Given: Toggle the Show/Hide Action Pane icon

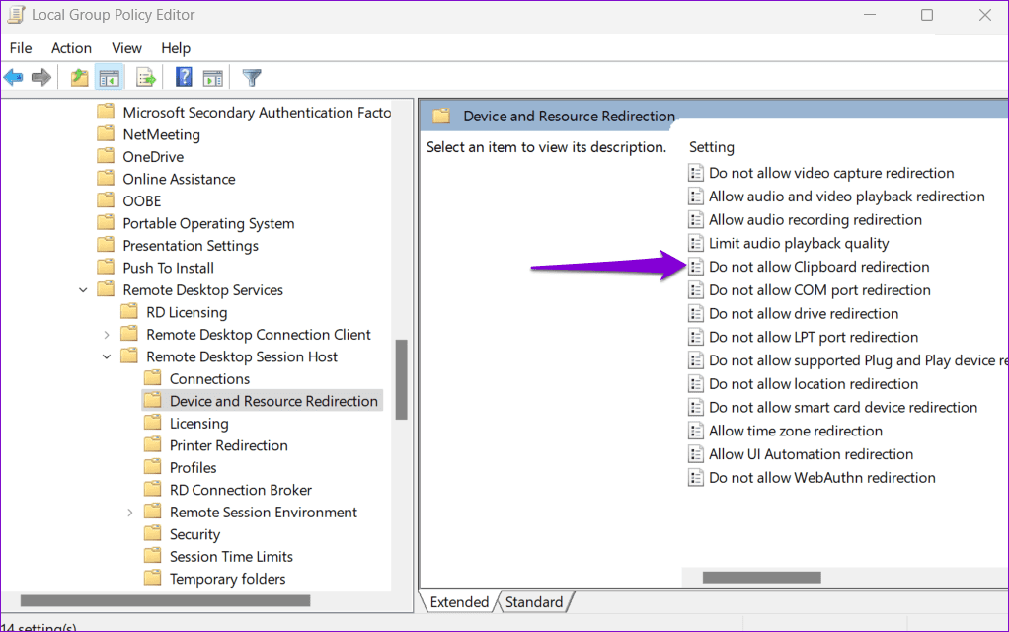Looking at the screenshot, I should point(212,77).
